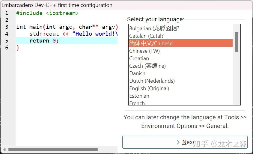The width and height of the screenshot is (253, 154).
Task: Select English (Original) language option
Action: click(x=180, y=88)
